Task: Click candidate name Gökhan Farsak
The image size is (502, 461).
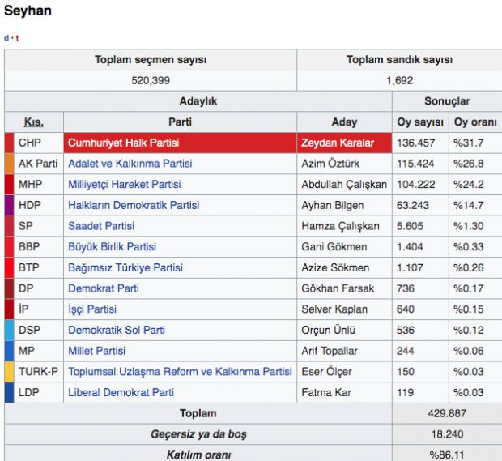Action: (x=338, y=288)
